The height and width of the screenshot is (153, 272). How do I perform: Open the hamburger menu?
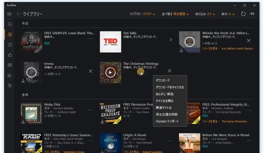[x=9, y=14]
